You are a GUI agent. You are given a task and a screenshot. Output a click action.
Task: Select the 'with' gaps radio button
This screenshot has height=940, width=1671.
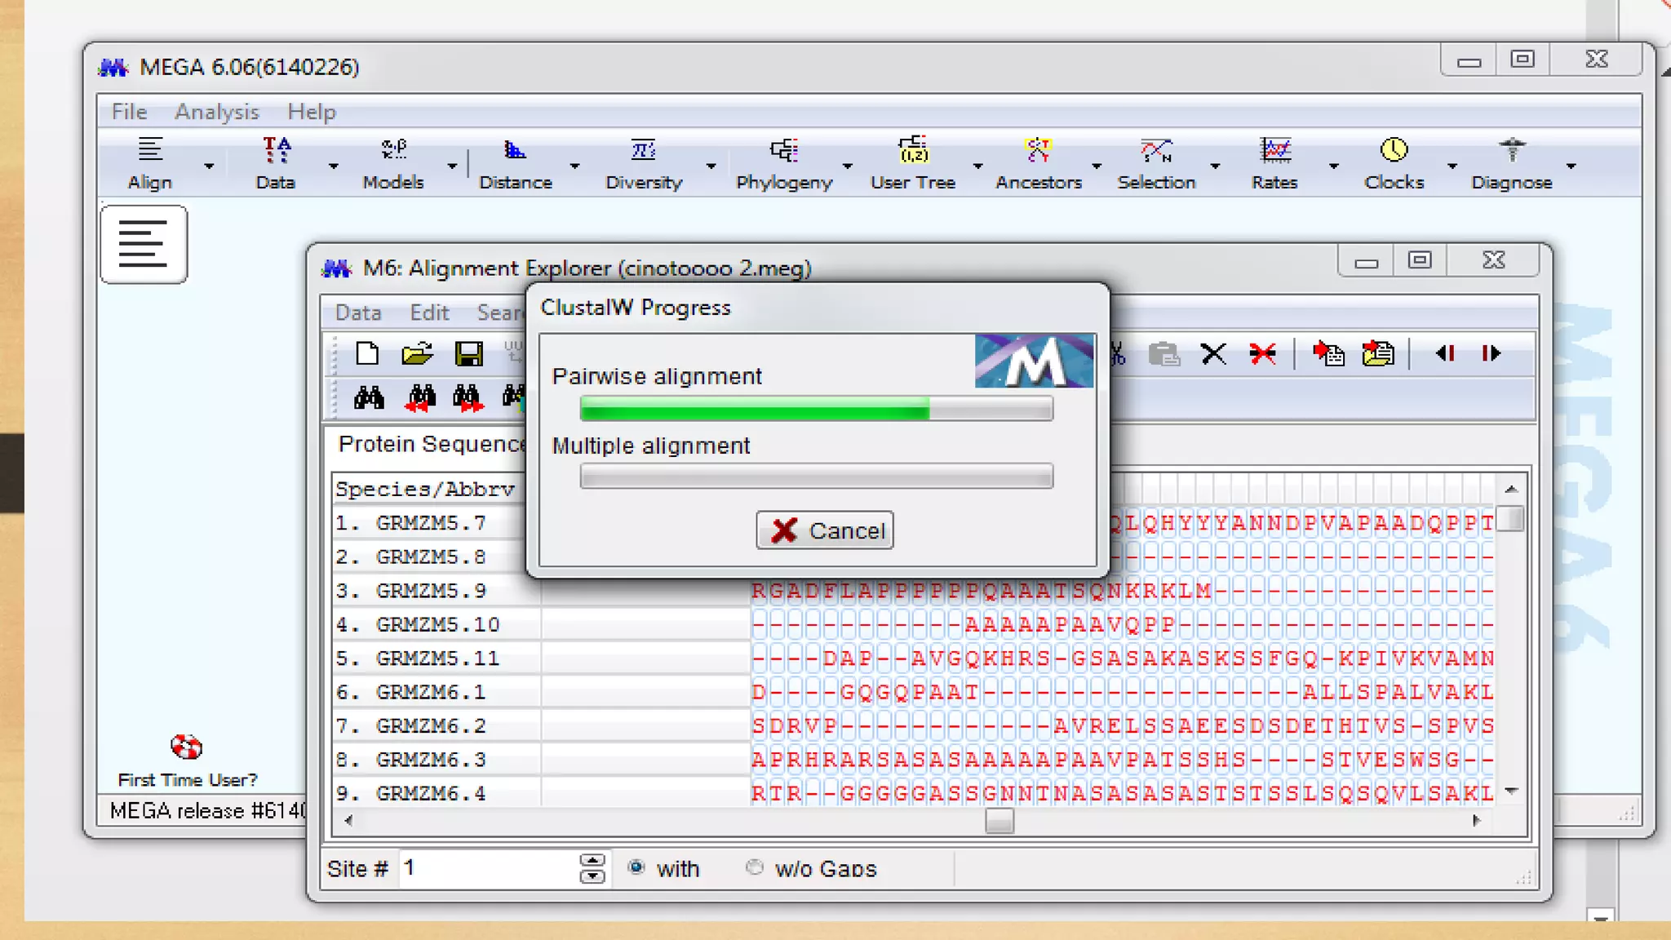tap(636, 867)
